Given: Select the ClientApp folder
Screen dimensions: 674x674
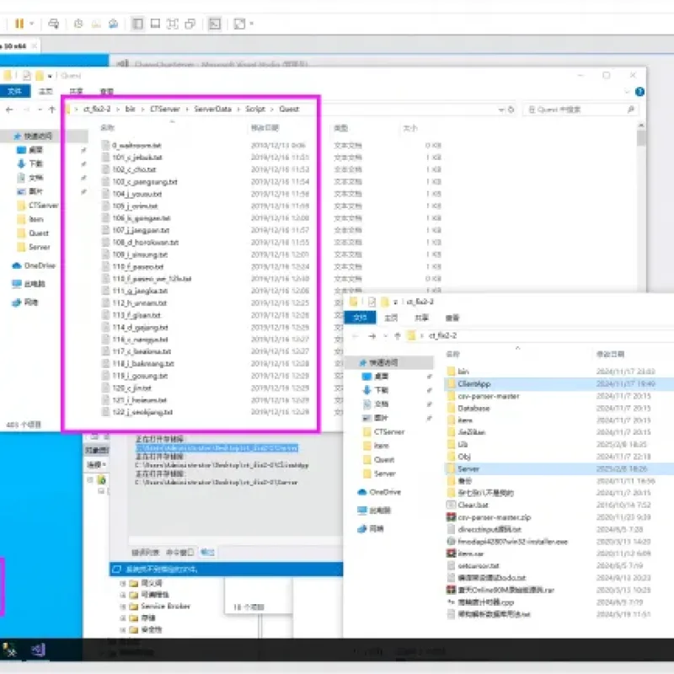Looking at the screenshot, I should pyautogui.click(x=474, y=384).
